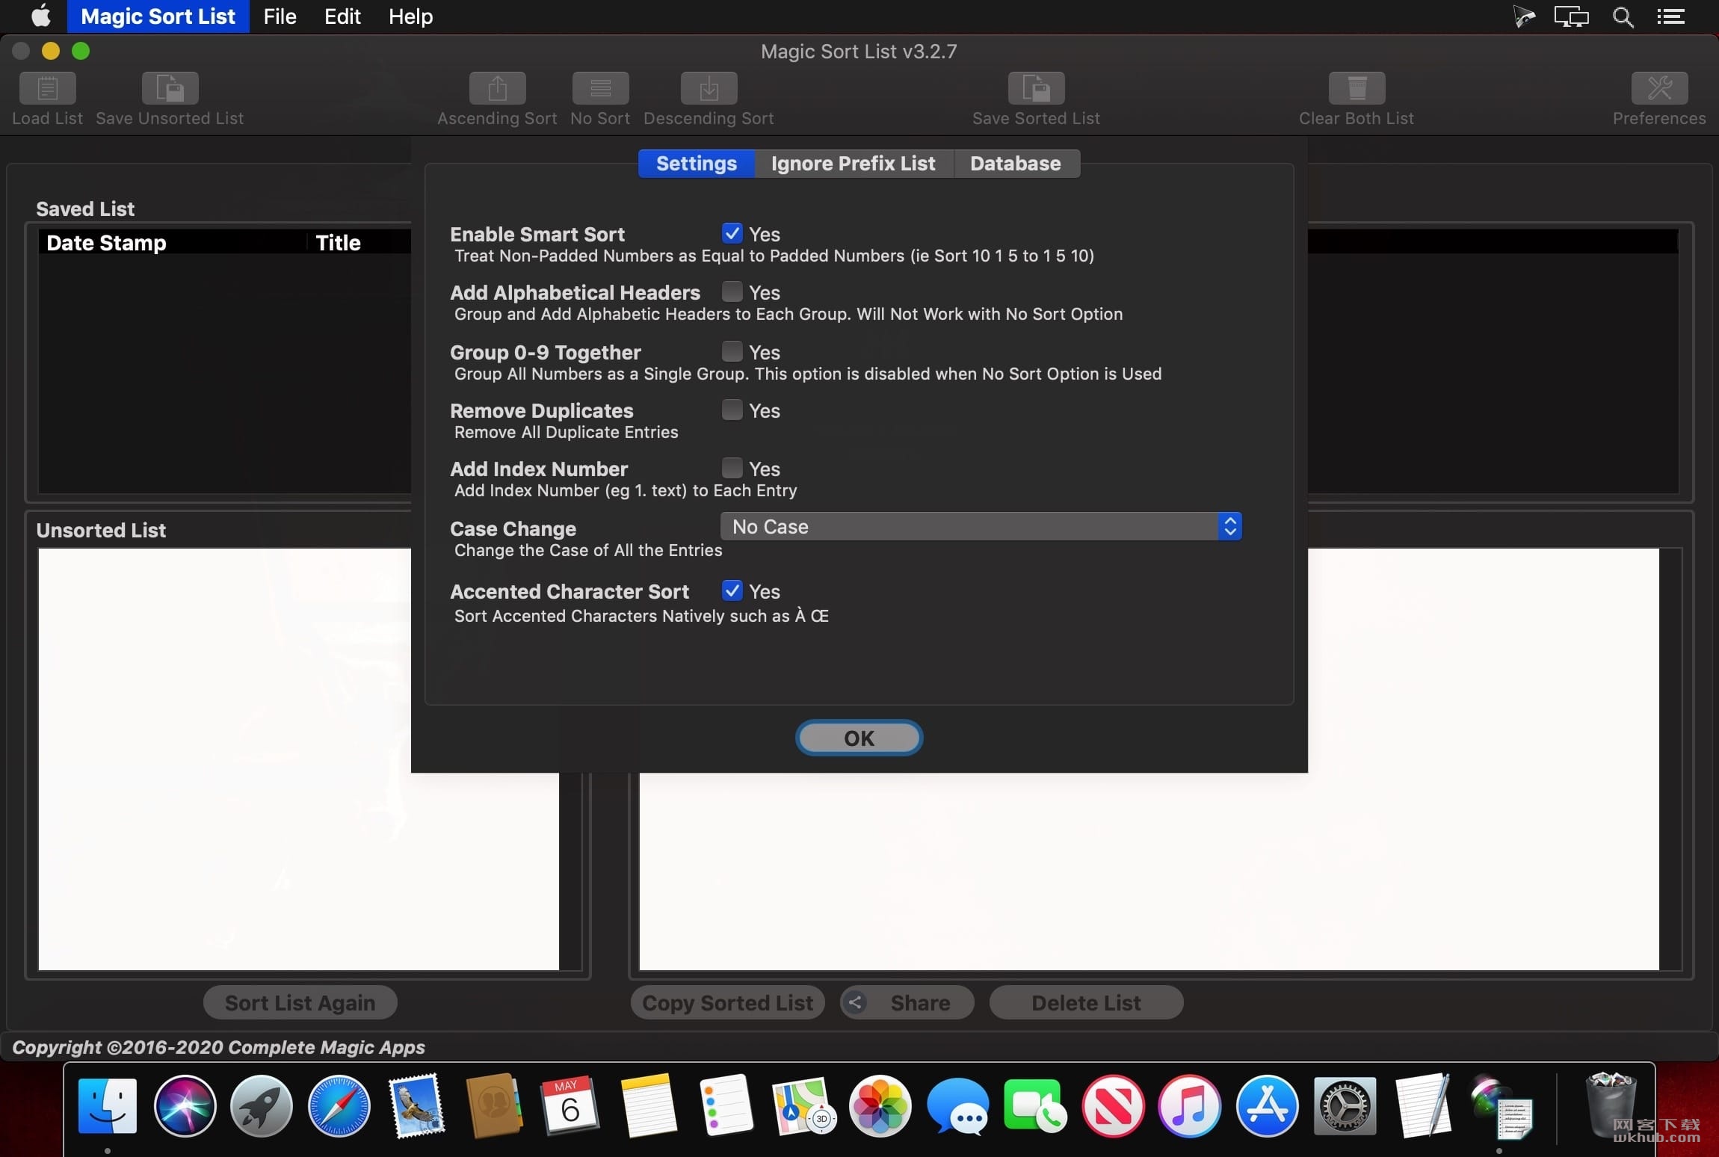1719x1157 pixels.
Task: Open the Edit menu
Action: tap(342, 16)
